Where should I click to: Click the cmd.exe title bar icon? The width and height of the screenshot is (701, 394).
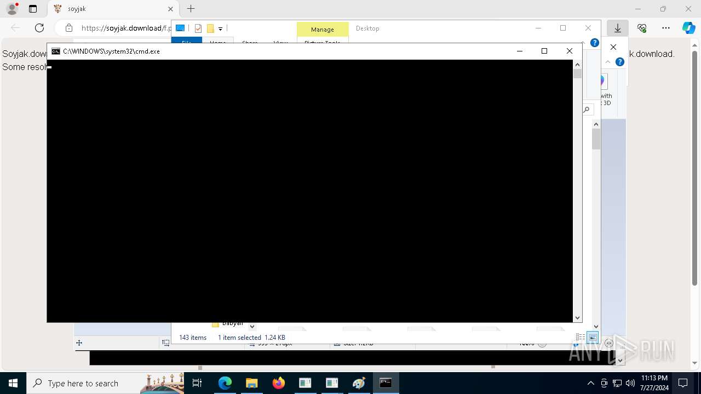click(x=56, y=51)
